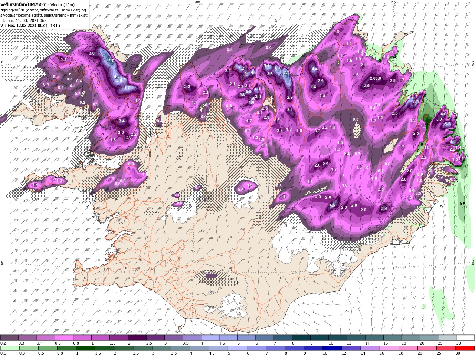Click the 'VT: Fös. 12.03.2021 00Z' valid time
This screenshot has height=356, width=475.
pos(23,26)
